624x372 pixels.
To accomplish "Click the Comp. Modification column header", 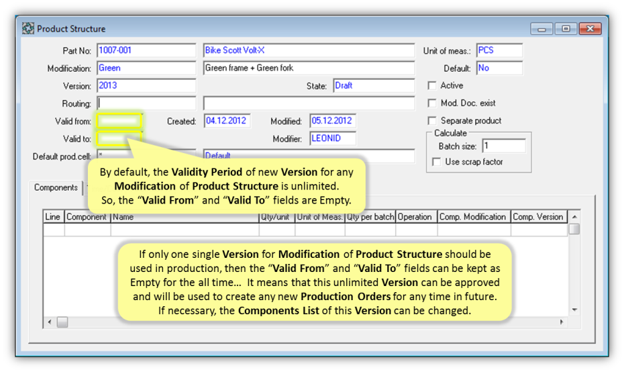I will pos(472,217).
